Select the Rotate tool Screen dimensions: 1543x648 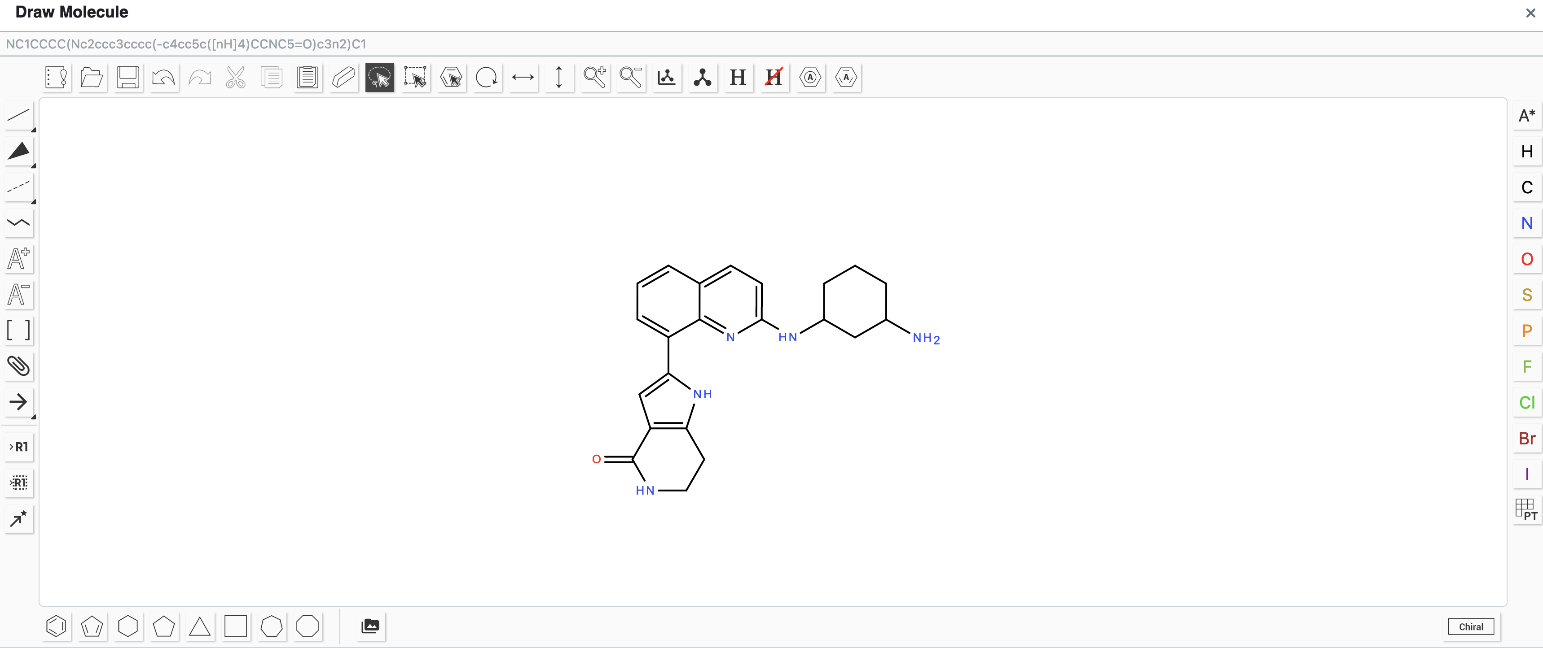click(x=487, y=77)
